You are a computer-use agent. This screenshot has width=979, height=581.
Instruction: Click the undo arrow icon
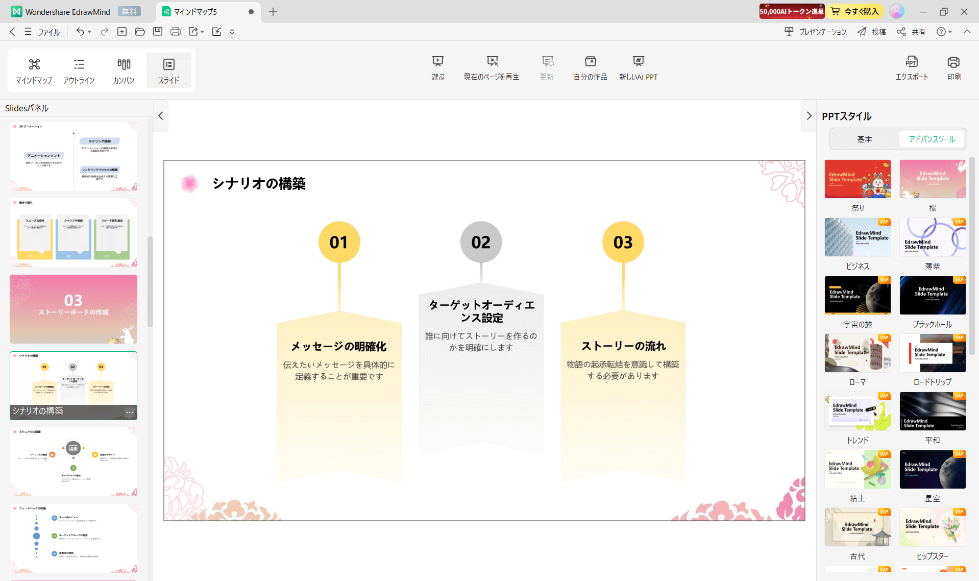pyautogui.click(x=80, y=32)
